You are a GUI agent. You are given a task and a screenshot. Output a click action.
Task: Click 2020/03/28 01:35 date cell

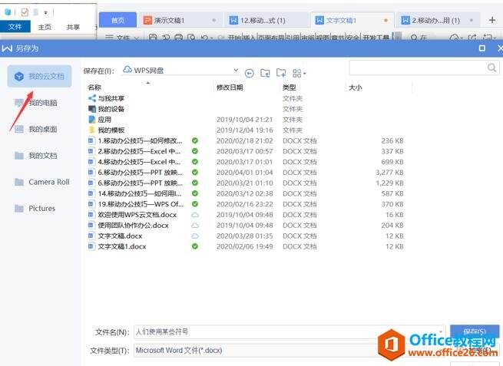coord(245,236)
